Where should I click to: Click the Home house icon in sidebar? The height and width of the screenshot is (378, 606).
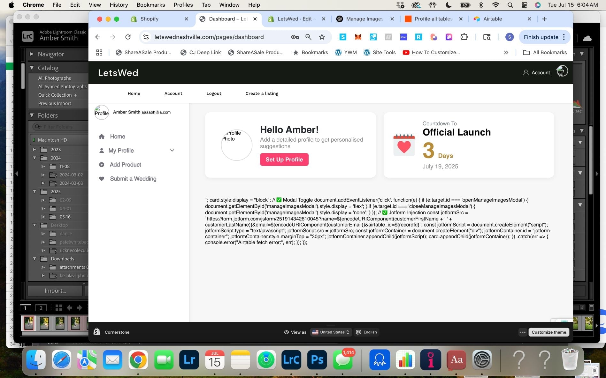(x=102, y=137)
